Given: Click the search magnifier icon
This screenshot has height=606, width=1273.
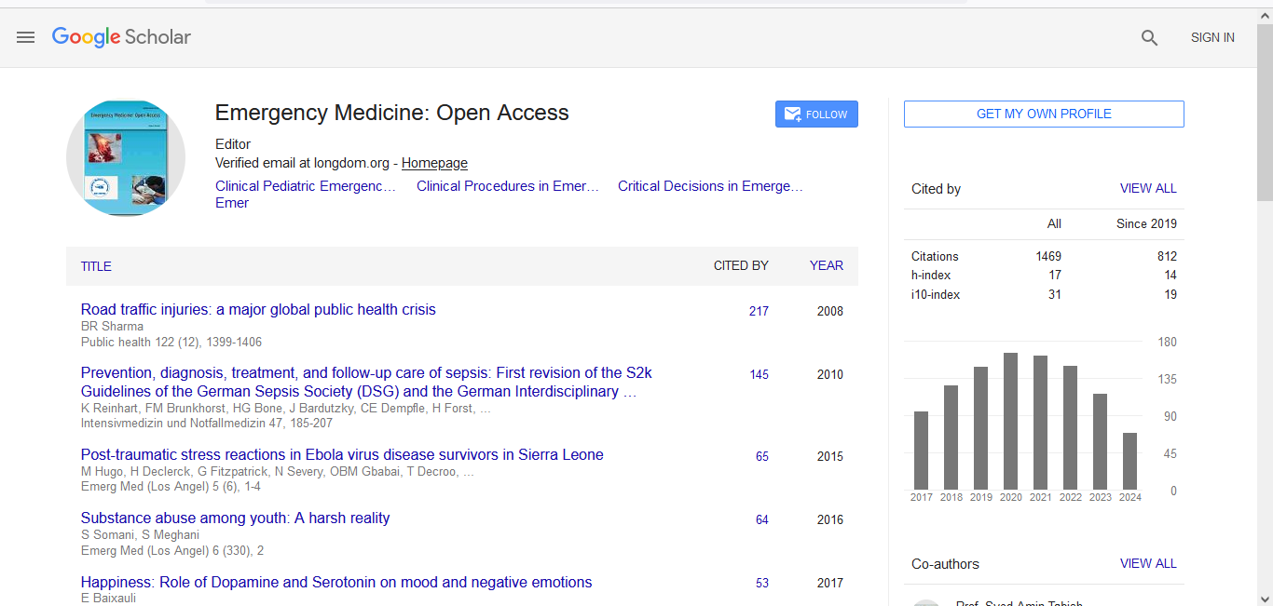Looking at the screenshot, I should point(1149,38).
